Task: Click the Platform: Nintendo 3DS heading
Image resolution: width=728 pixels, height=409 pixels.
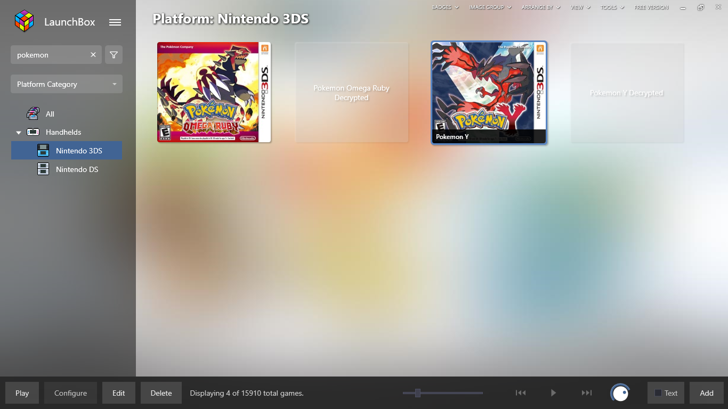Action: point(231,19)
